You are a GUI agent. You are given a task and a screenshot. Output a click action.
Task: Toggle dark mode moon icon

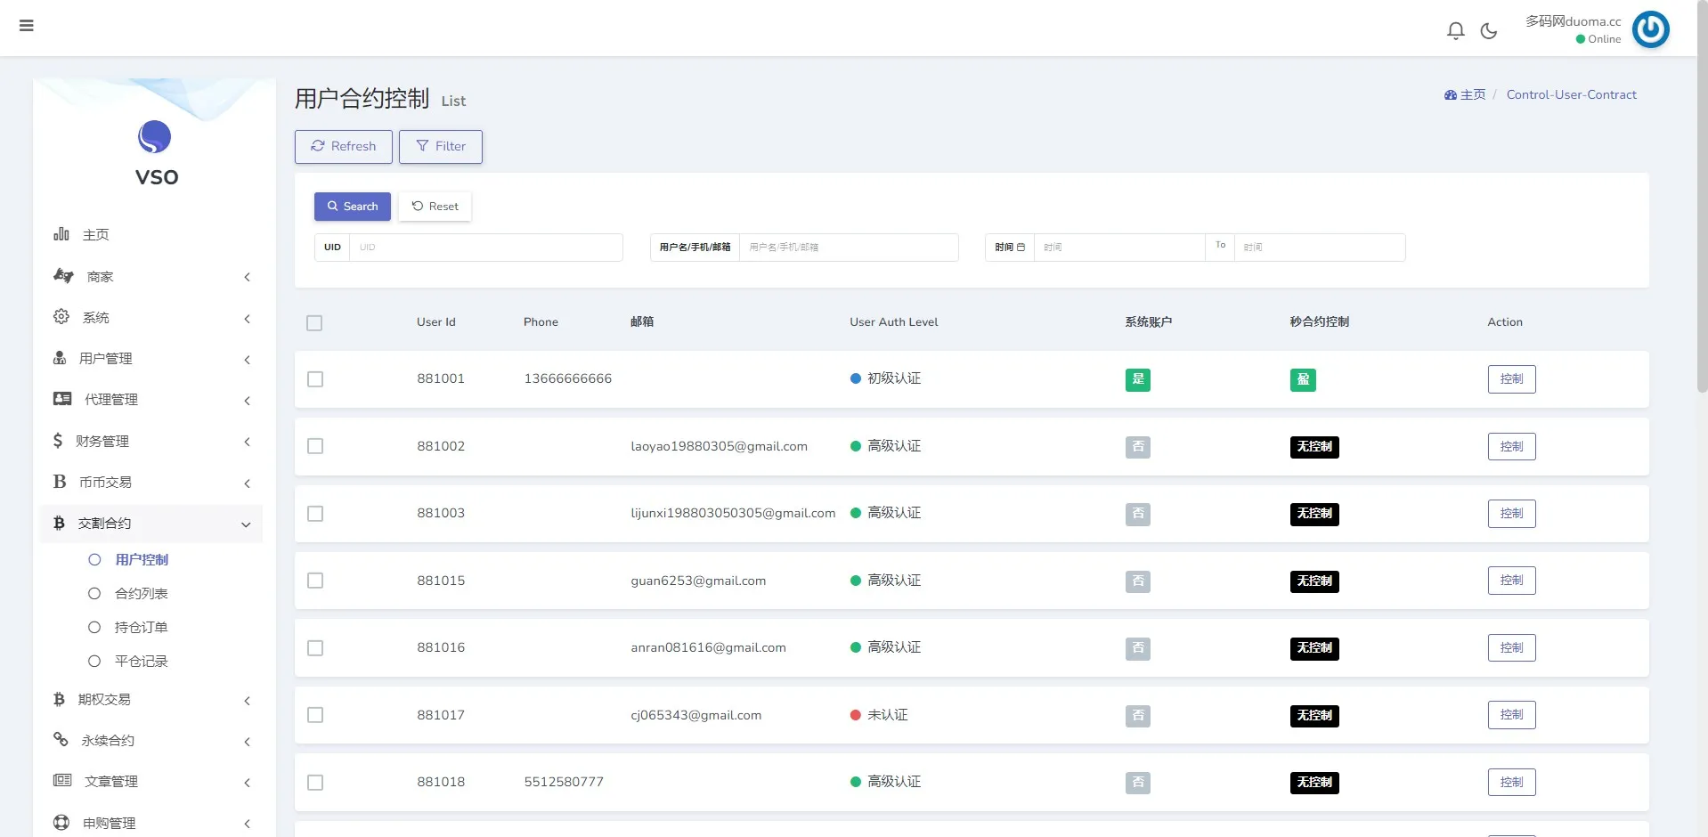[x=1488, y=31]
